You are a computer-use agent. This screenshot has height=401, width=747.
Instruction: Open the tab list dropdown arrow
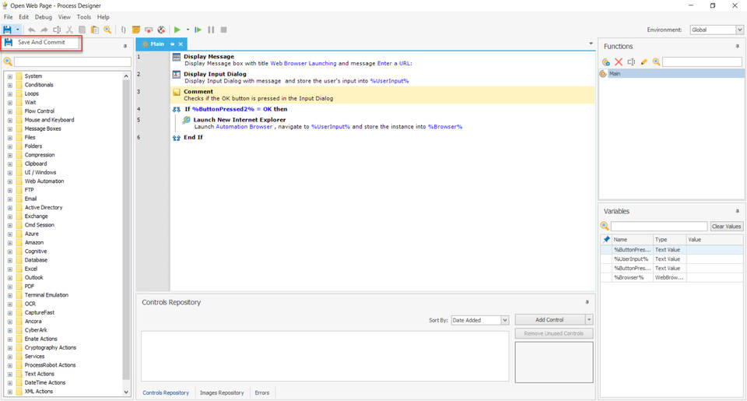[x=591, y=44]
